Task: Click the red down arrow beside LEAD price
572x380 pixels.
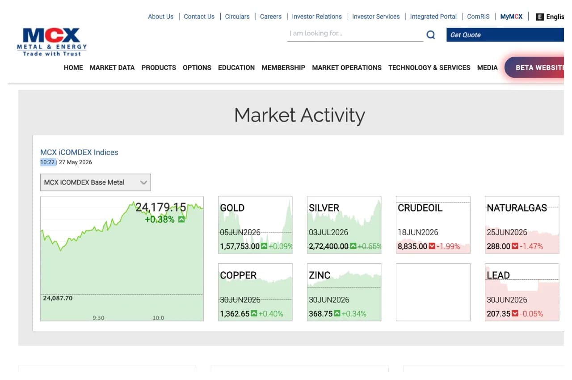Action: tap(515, 313)
